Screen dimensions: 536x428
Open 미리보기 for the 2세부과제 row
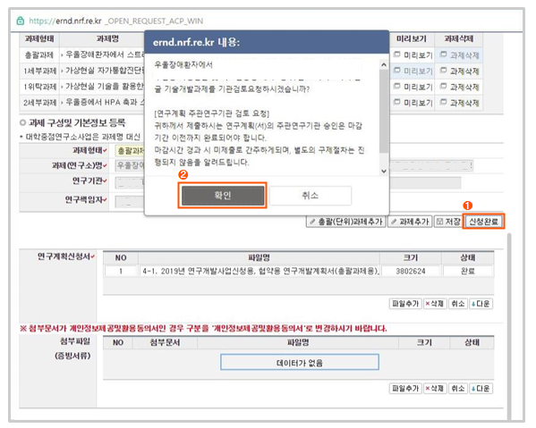tap(413, 103)
